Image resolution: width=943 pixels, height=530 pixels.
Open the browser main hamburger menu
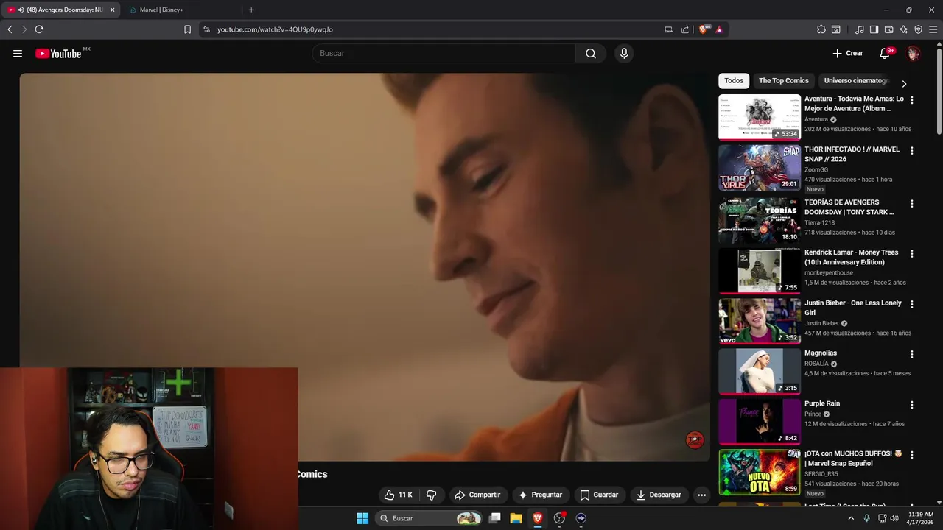[933, 29]
